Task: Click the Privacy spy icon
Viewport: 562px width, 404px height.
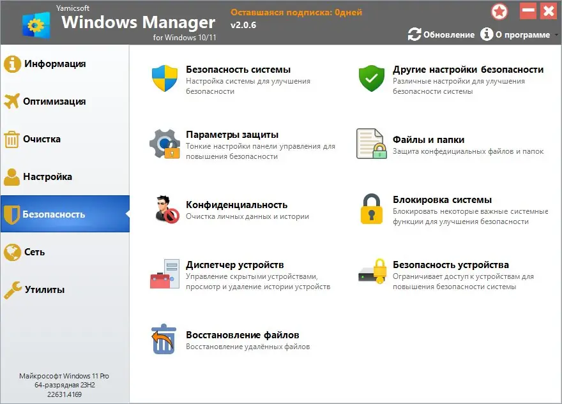Action: point(164,209)
